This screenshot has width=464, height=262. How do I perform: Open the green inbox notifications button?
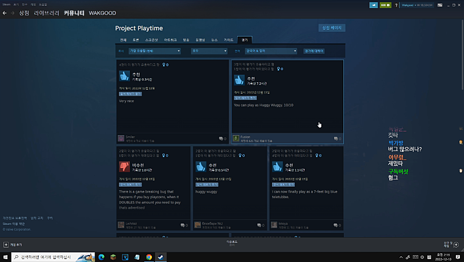point(385,5)
